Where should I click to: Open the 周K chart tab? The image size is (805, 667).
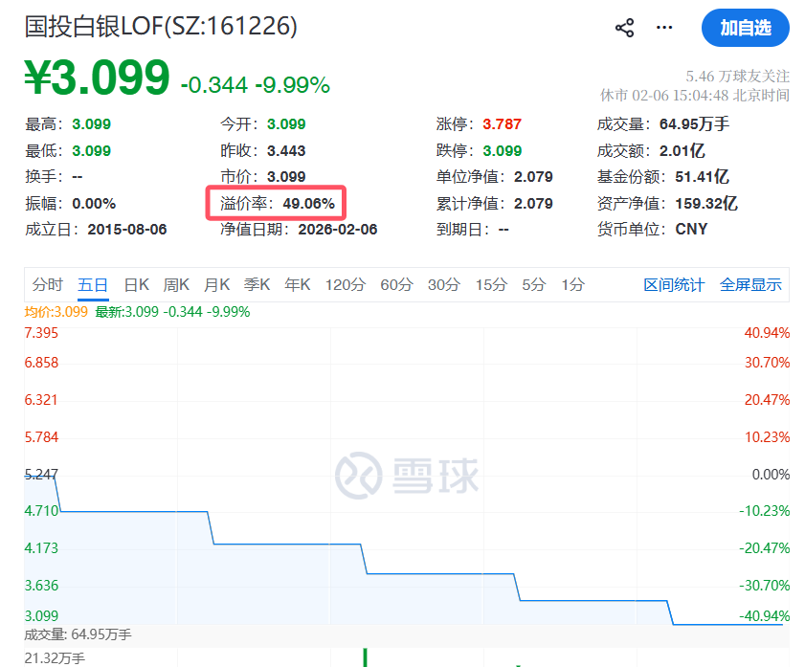177,284
